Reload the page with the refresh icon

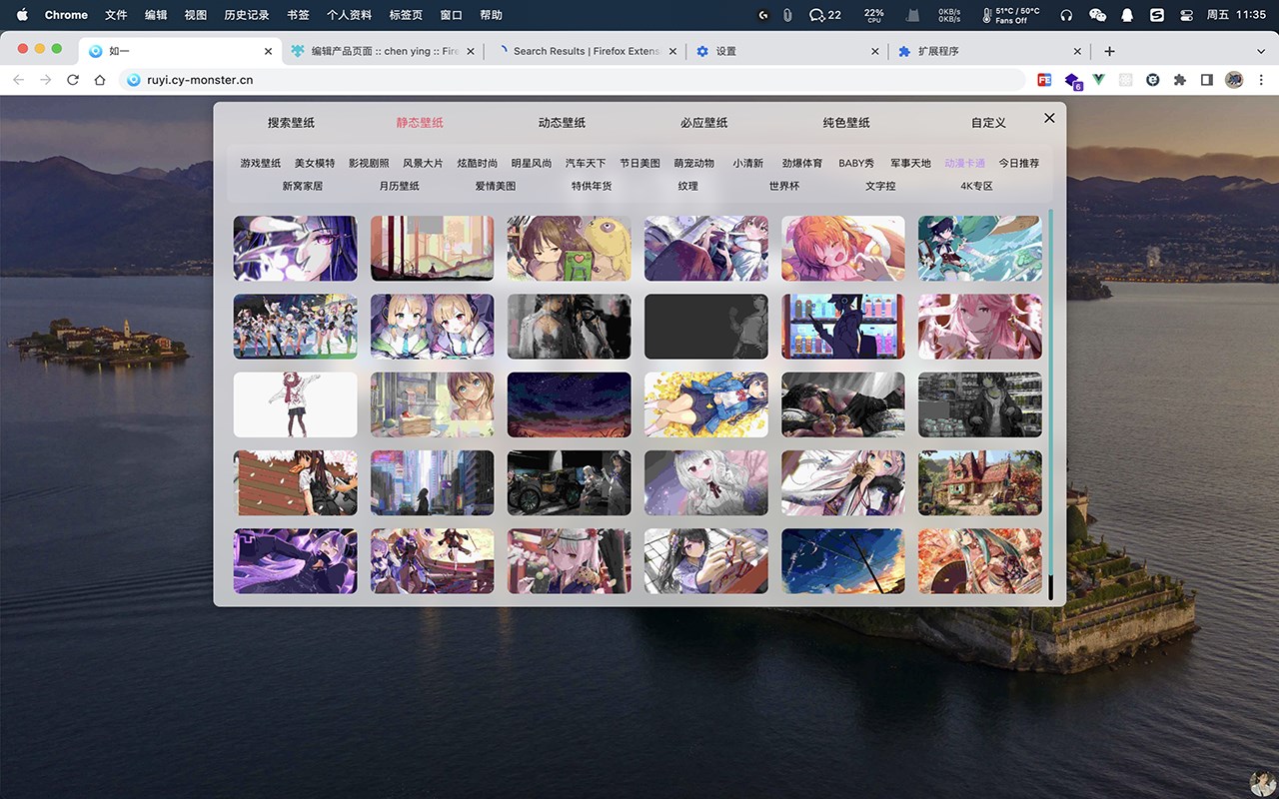[73, 80]
